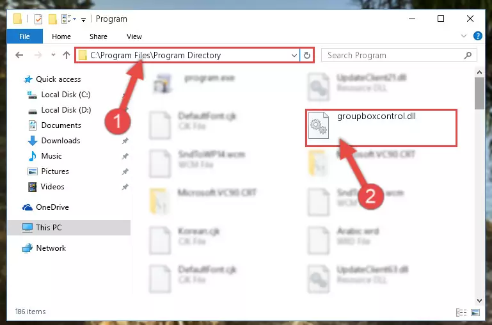
Task: Click the folder icon in the title bar
Action: point(18,19)
